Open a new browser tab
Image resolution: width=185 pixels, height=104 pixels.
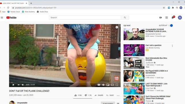[x=31, y=3]
